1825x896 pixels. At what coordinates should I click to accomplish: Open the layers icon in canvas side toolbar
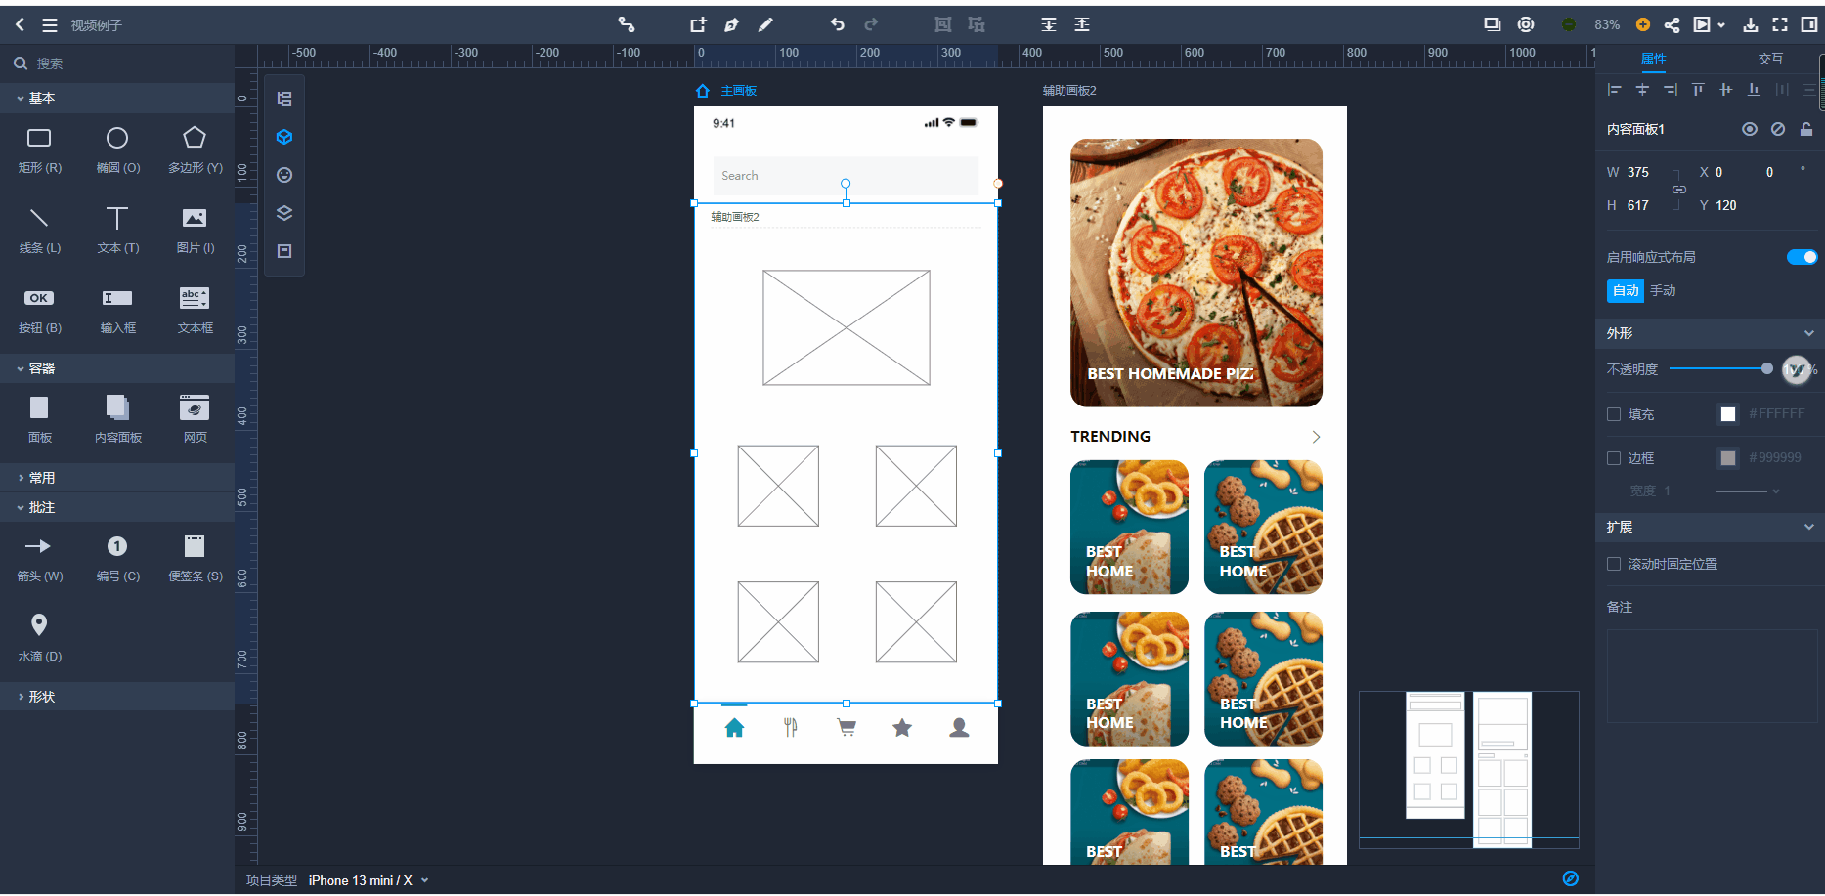[284, 213]
